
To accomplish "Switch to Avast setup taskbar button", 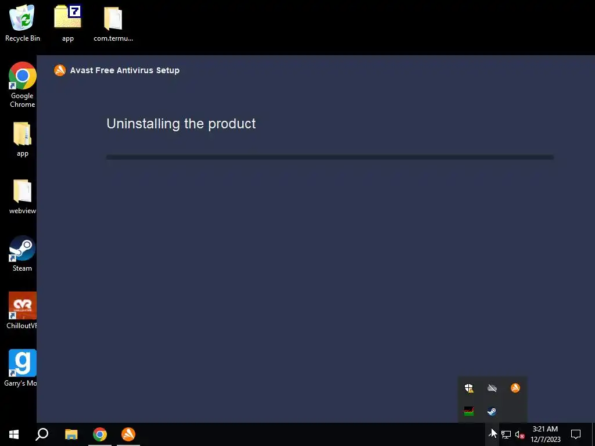I will (x=128, y=434).
